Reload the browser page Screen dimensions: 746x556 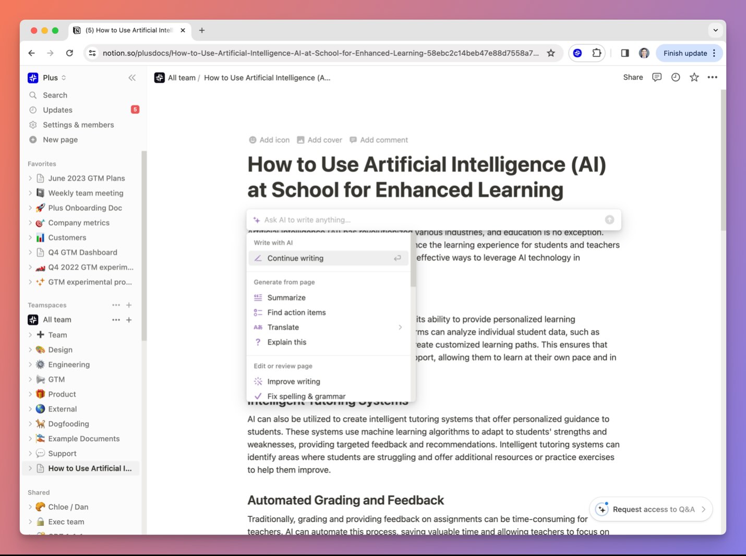point(69,53)
